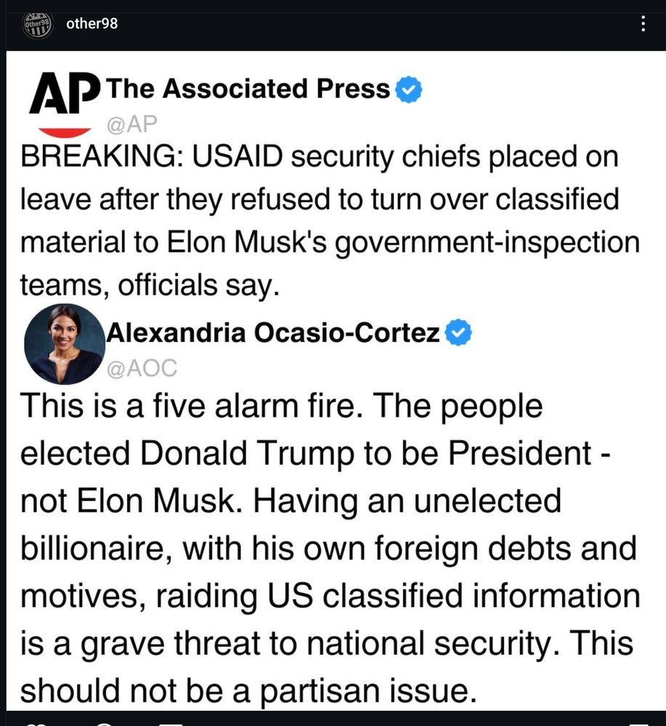The image size is (666, 726).
Task: Select the Alexandria Ocasio-Cortez profile photo
Action: pyautogui.click(x=65, y=344)
